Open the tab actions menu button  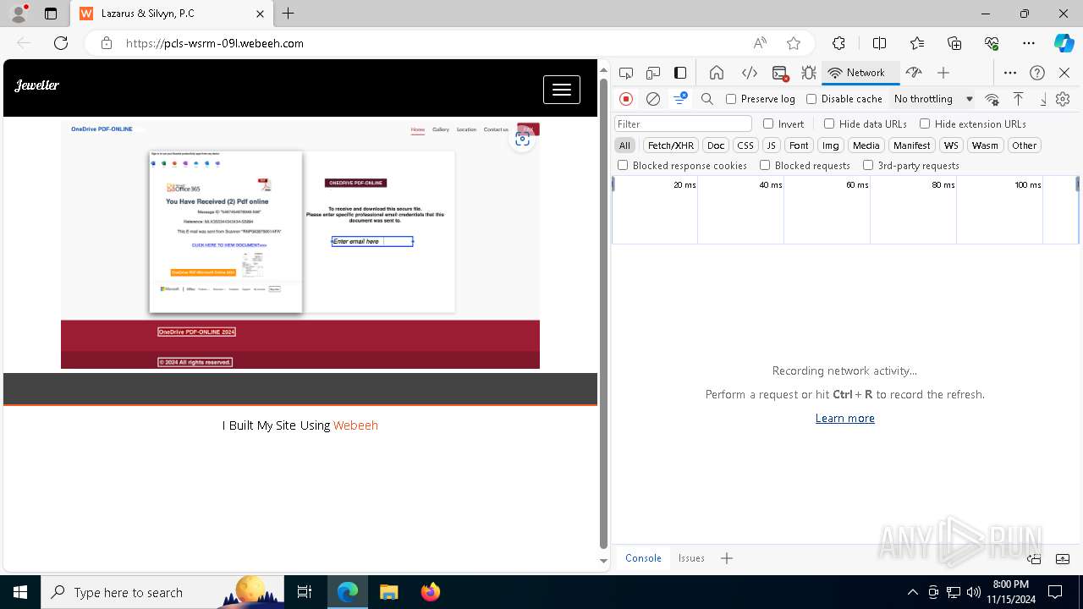point(50,14)
